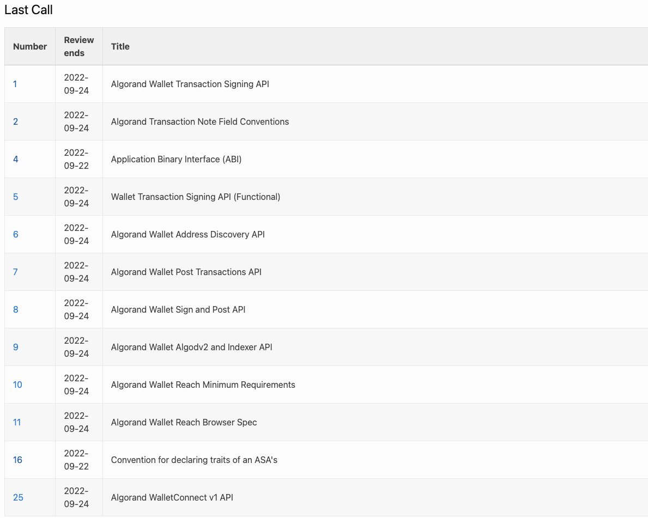Click the 'Number' column header

pyautogui.click(x=30, y=47)
